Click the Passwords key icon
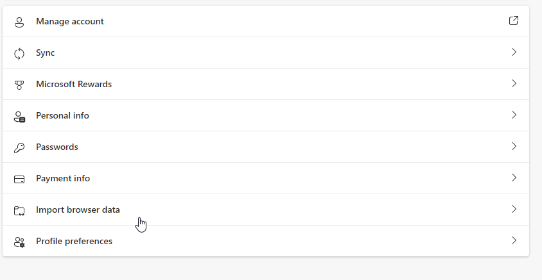Image resolution: width=542 pixels, height=280 pixels. tap(19, 148)
